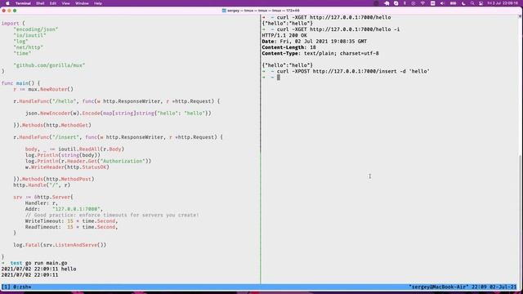Click the 'WriteTimeout: 15 * time.Second' line

[x=72, y=221]
